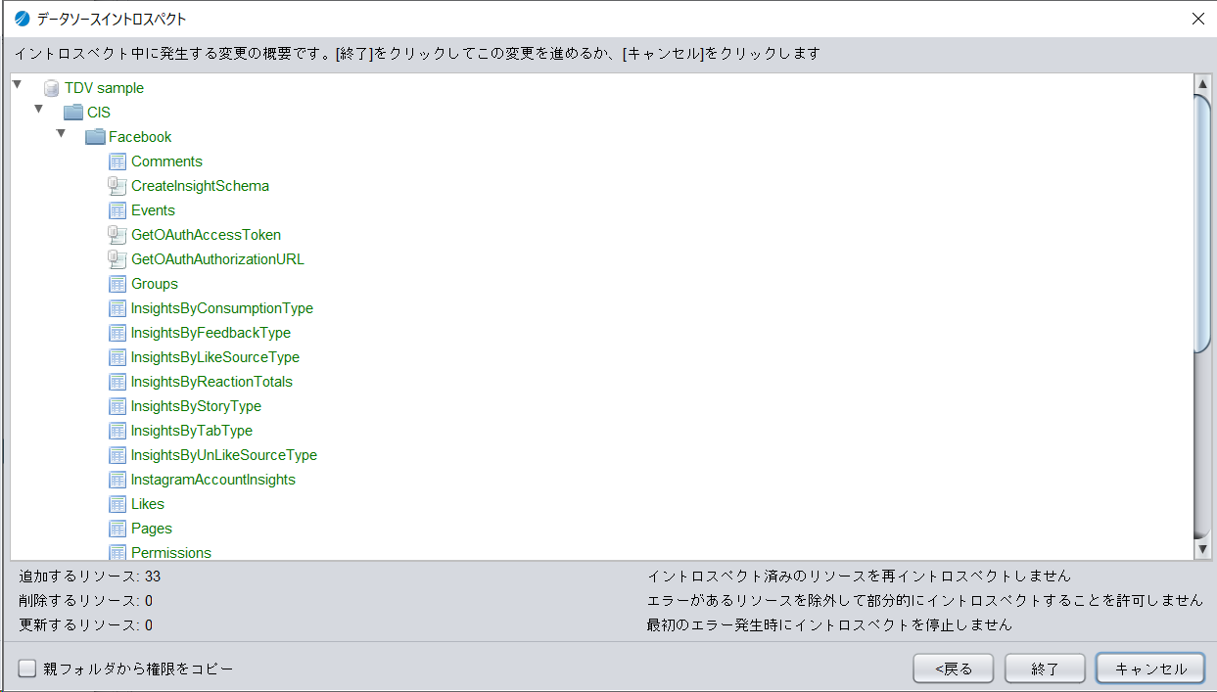Screen dimensions: 1217x692
Task: Click the InsightsByStoryType table icon
Action: click(x=117, y=406)
